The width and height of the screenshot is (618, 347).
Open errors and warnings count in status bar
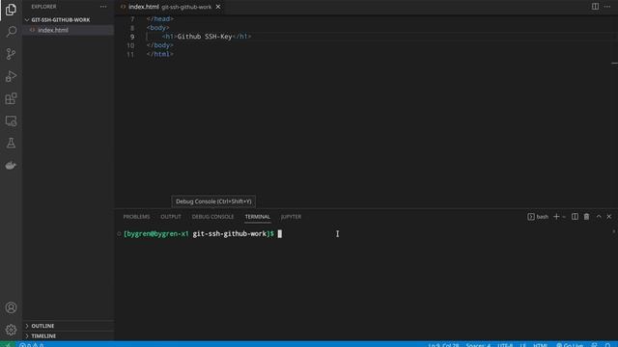[32, 345]
